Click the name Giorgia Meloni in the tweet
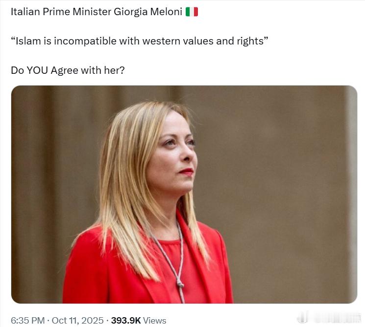 [148, 12]
